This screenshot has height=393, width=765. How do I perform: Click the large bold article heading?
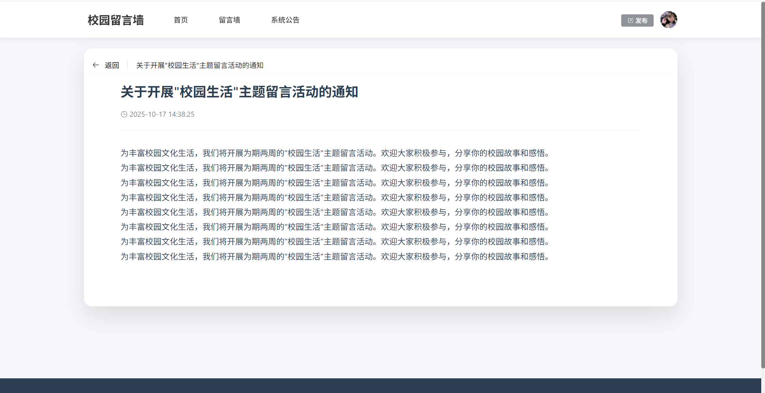pyautogui.click(x=239, y=92)
